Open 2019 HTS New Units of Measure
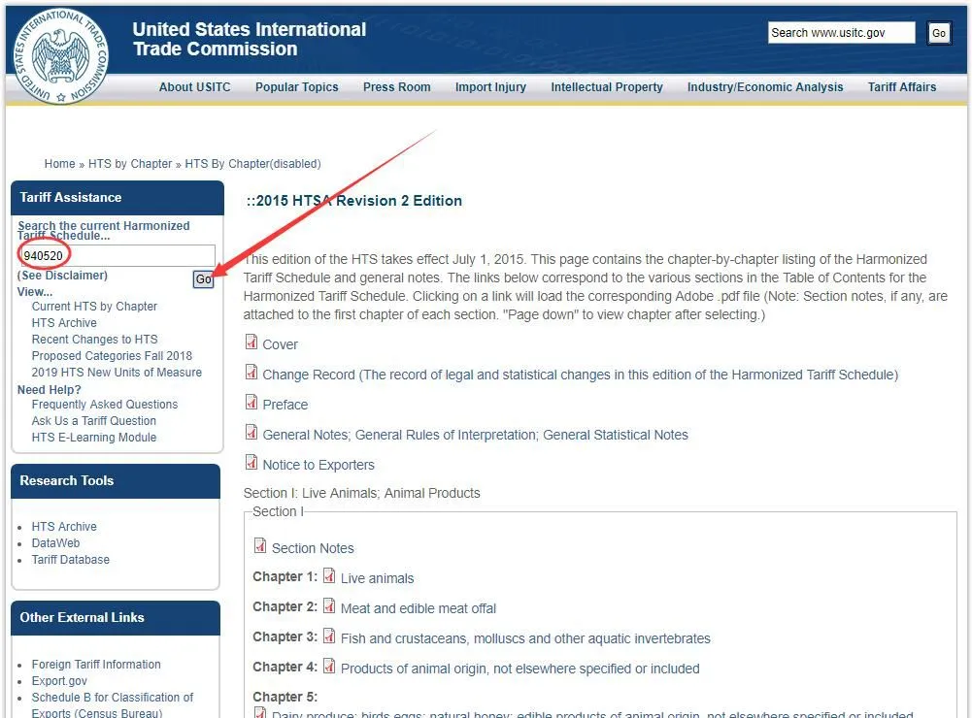The image size is (972, 718). tap(117, 373)
